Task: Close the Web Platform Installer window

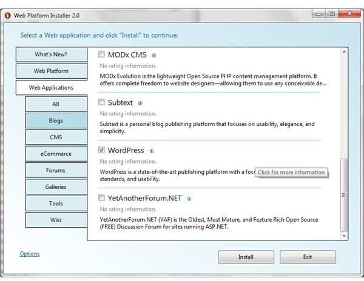Action: pyautogui.click(x=349, y=14)
